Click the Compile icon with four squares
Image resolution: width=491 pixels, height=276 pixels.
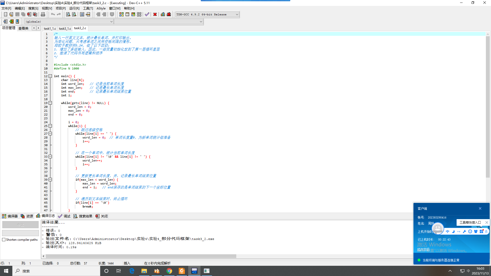coord(121,14)
